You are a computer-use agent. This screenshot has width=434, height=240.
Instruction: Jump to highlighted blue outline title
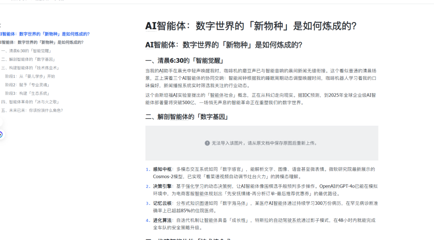45,34
